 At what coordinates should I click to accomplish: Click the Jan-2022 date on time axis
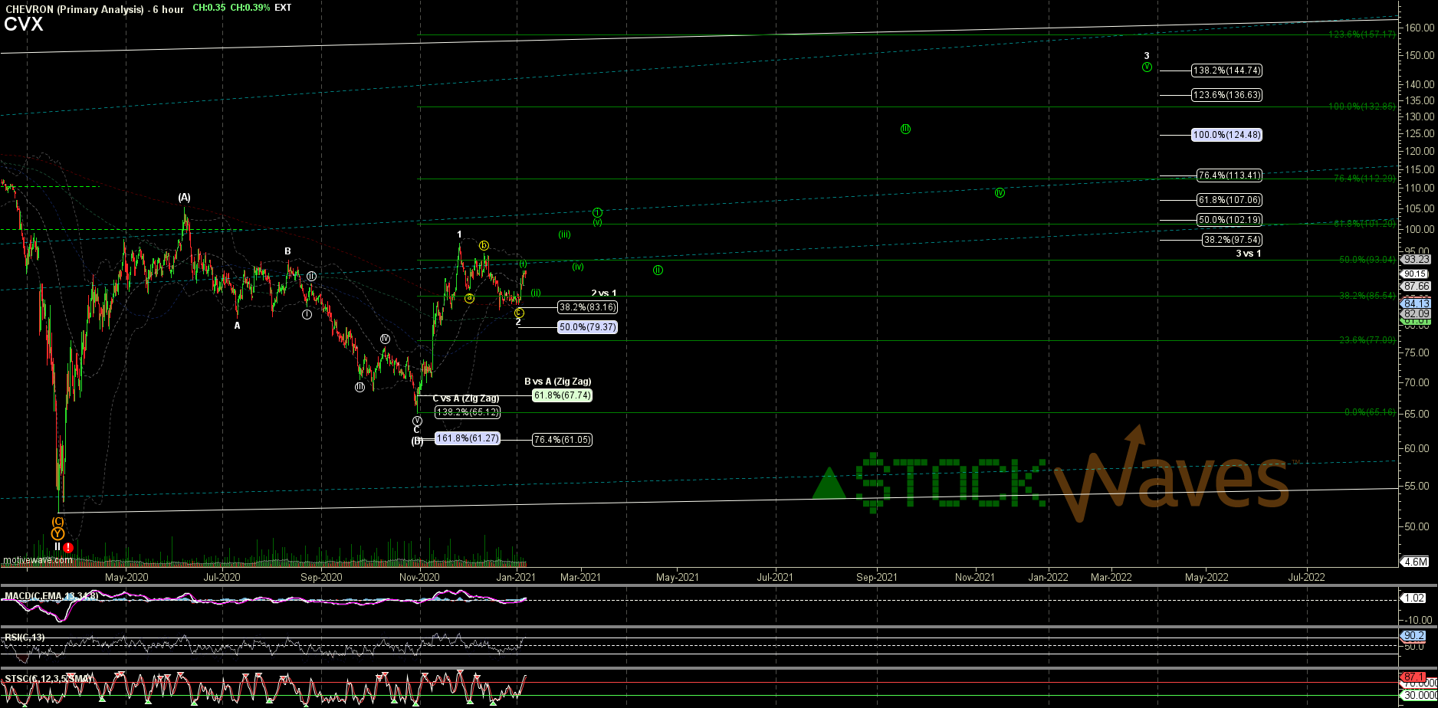1048,576
